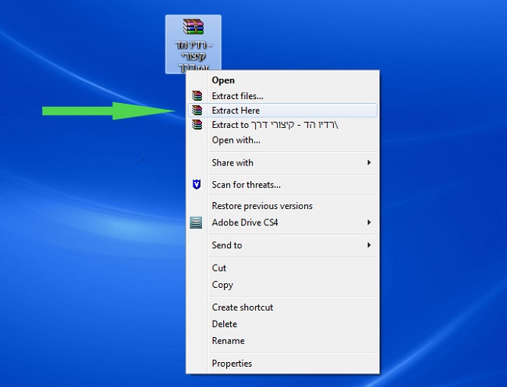Viewport: 507px width, 387px height.
Task: Choose Cut from the context menu
Action: point(282,268)
